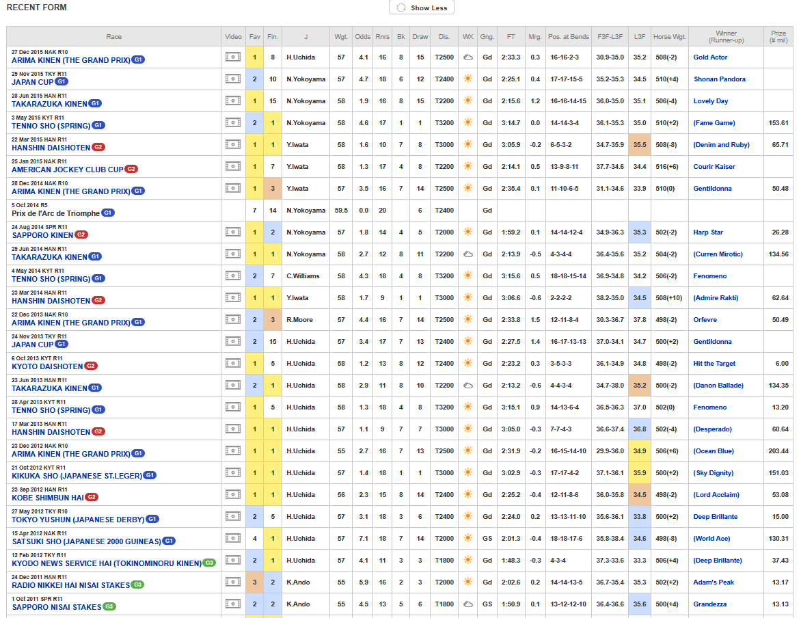
Task: Click the Show Less button
Action: click(x=422, y=8)
